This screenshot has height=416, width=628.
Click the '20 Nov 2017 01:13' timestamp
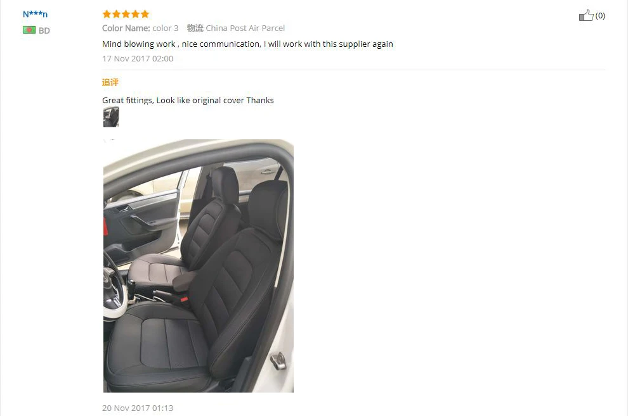(138, 408)
